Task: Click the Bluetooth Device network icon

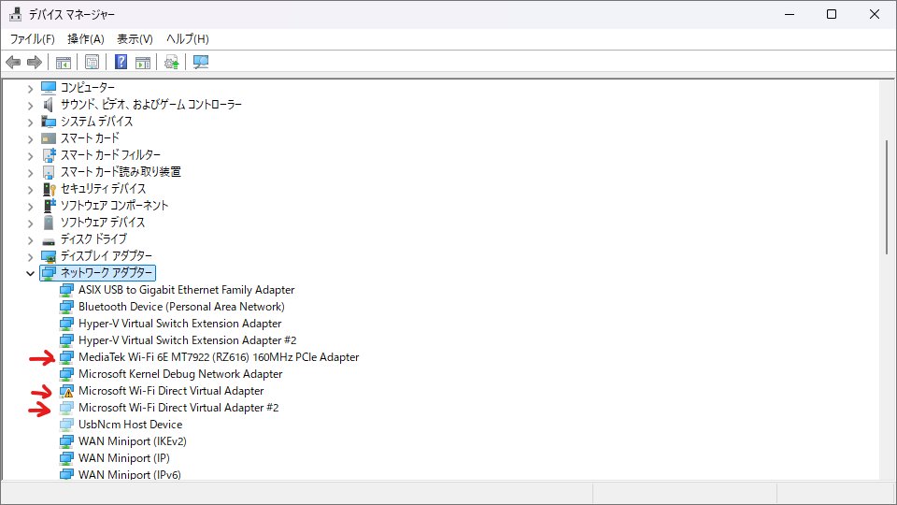Action: [67, 307]
